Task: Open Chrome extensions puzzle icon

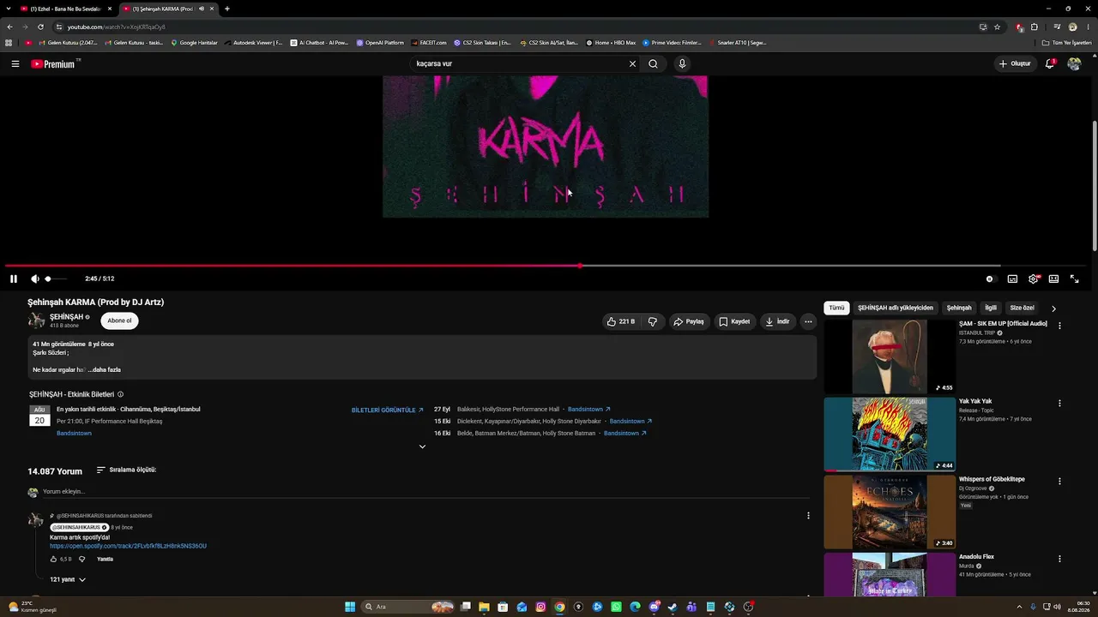Action: tap(1034, 27)
